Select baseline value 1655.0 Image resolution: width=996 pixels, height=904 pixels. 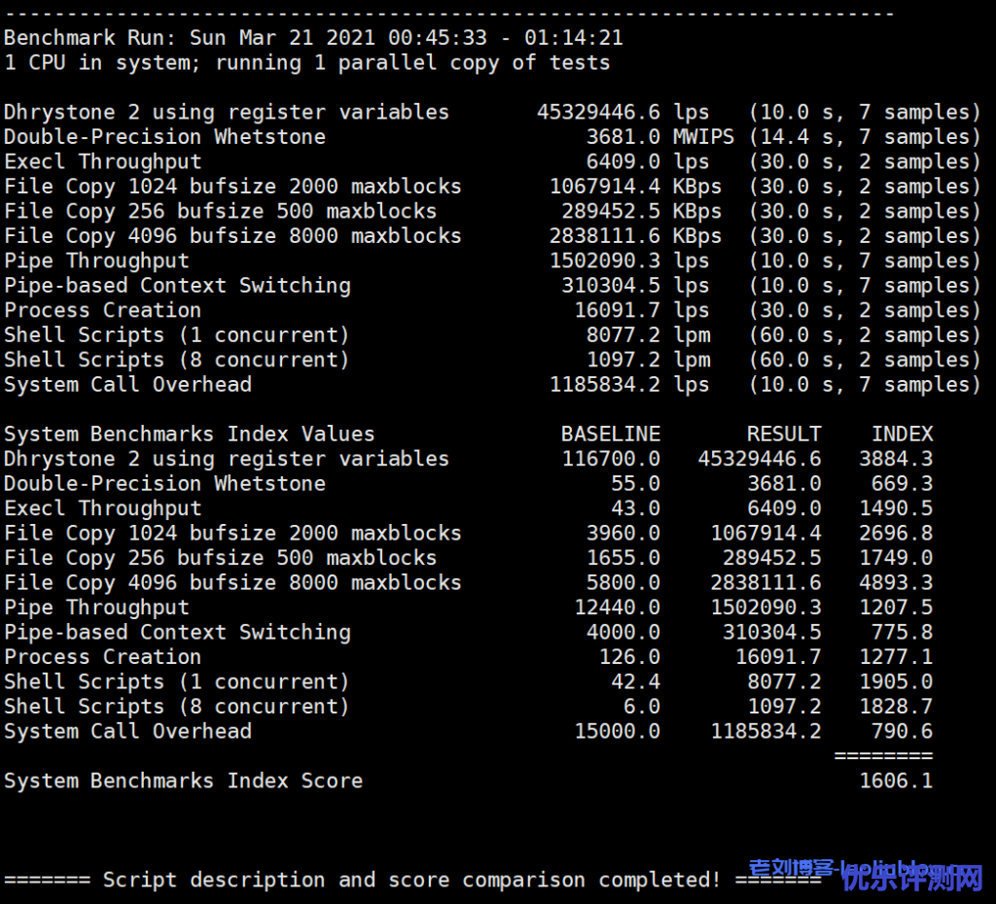pos(623,558)
